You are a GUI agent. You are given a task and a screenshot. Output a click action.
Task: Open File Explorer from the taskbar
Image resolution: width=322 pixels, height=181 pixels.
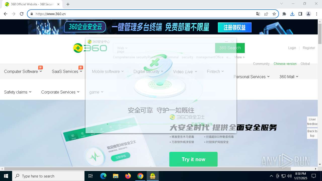pyautogui.click(x=116, y=176)
